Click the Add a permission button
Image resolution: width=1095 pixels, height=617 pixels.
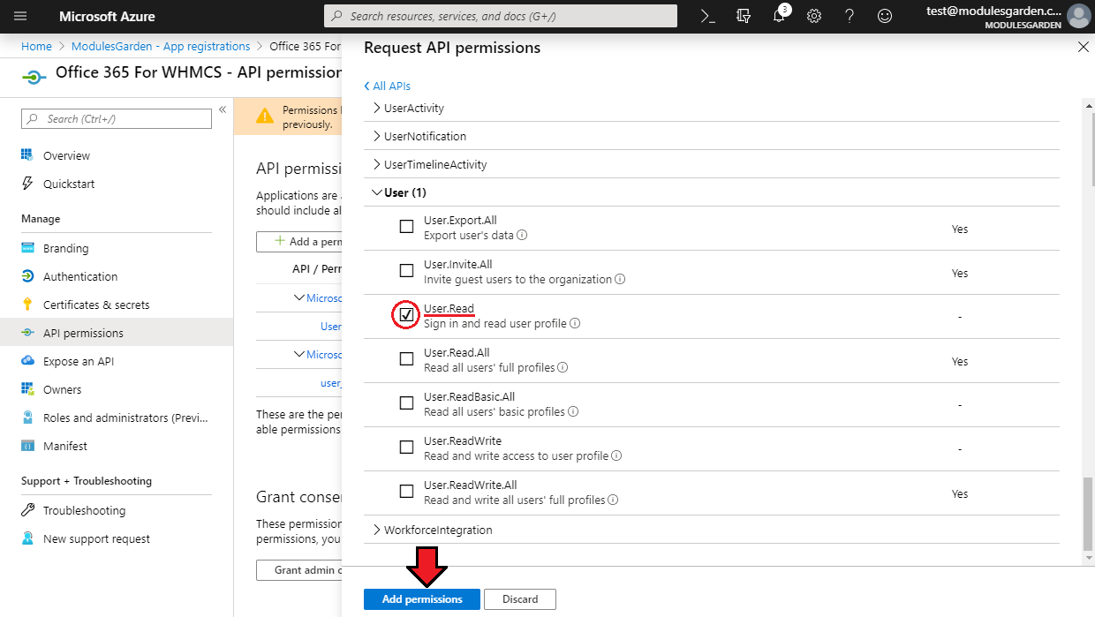click(298, 242)
